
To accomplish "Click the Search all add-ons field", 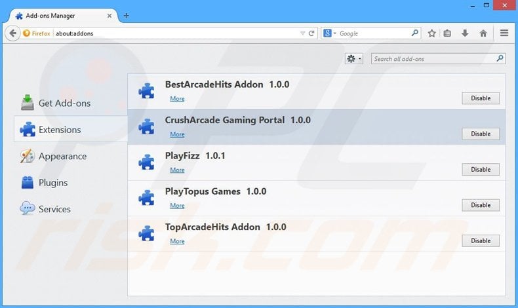I will tap(438, 59).
